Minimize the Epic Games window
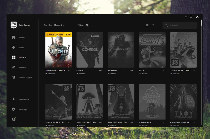Viewport: 210px width, 139px height. [186, 17]
